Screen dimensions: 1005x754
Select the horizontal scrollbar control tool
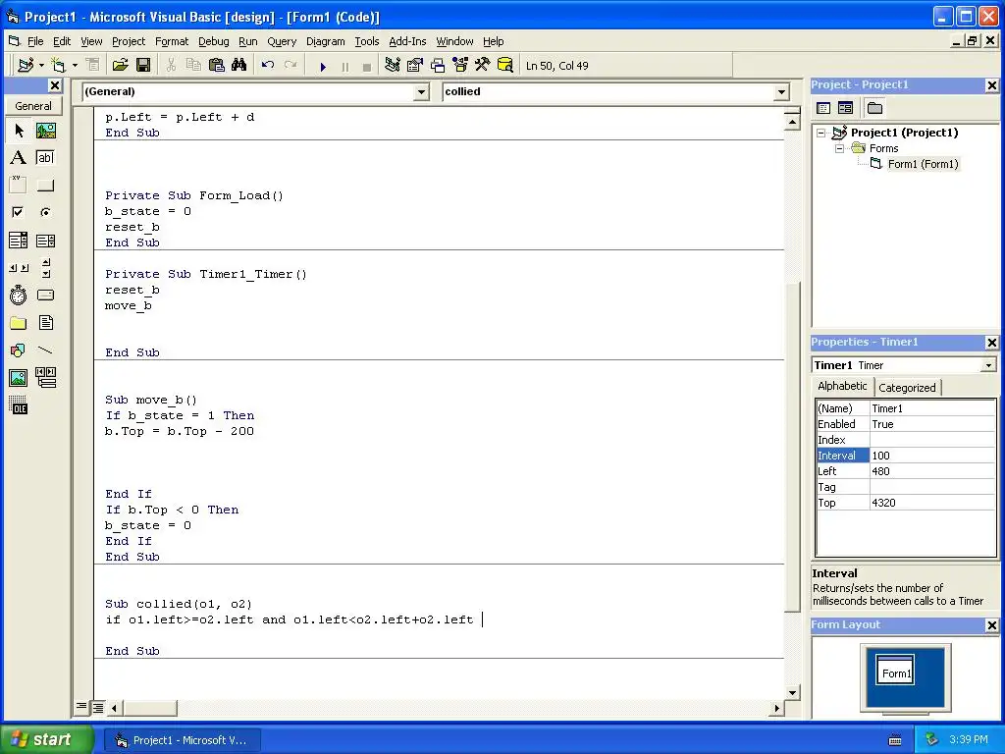click(19, 267)
